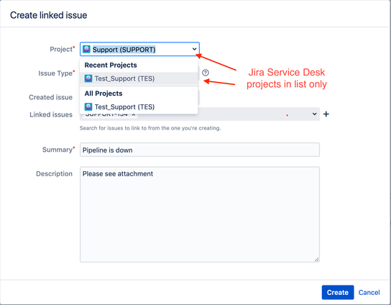Click the Support project avatar icon

click(86, 49)
